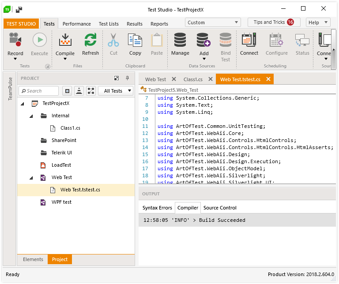
Task: Click the Paste clipboard icon
Action: (x=157, y=40)
